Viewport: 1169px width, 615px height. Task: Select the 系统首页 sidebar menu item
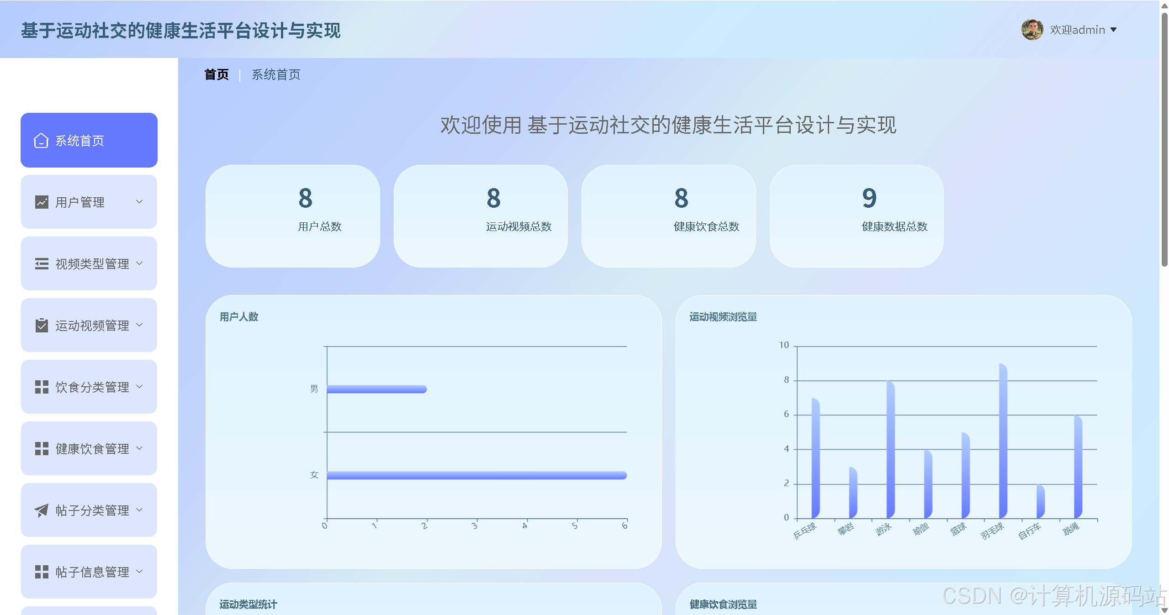89,140
